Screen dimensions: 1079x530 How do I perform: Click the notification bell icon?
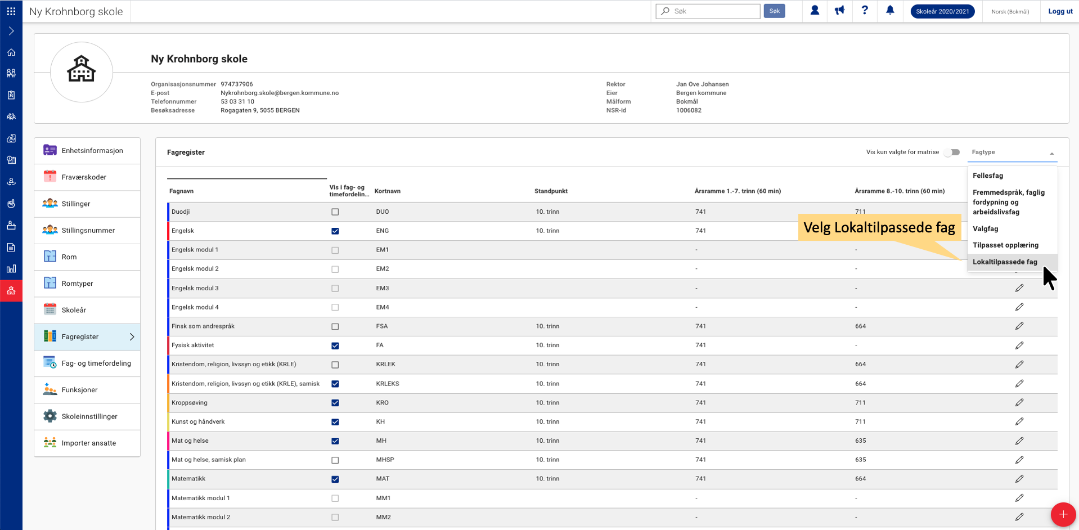pyautogui.click(x=890, y=11)
